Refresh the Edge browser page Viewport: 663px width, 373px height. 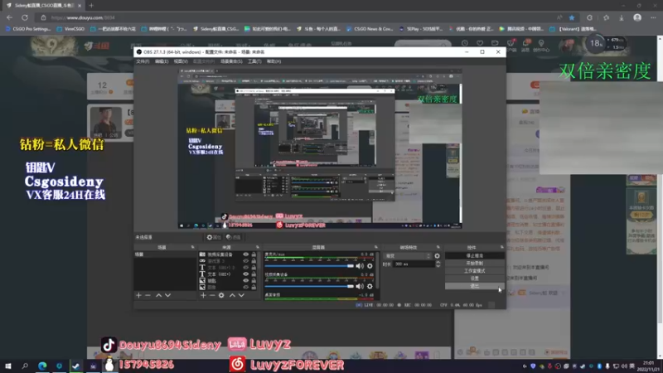(25, 17)
